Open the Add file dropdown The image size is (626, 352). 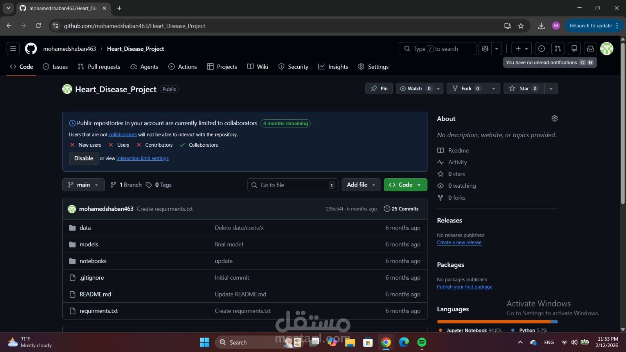[361, 185]
